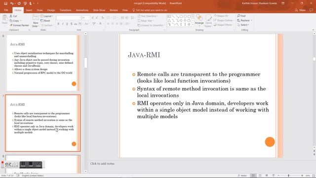Image resolution: width=316 pixels, height=178 pixels.
Task: Switch to the Review tab
Action: [x=114, y=10]
